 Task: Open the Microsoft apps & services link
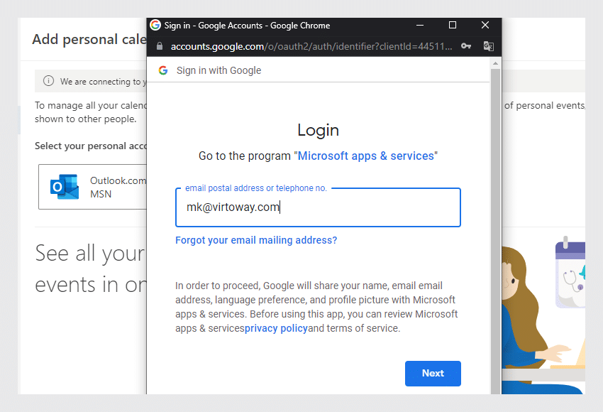pos(366,156)
